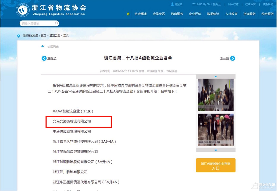Select 义乌义港通物流有限公司 entry
Viewport: 277px width, 191px height.
click(x=72, y=121)
